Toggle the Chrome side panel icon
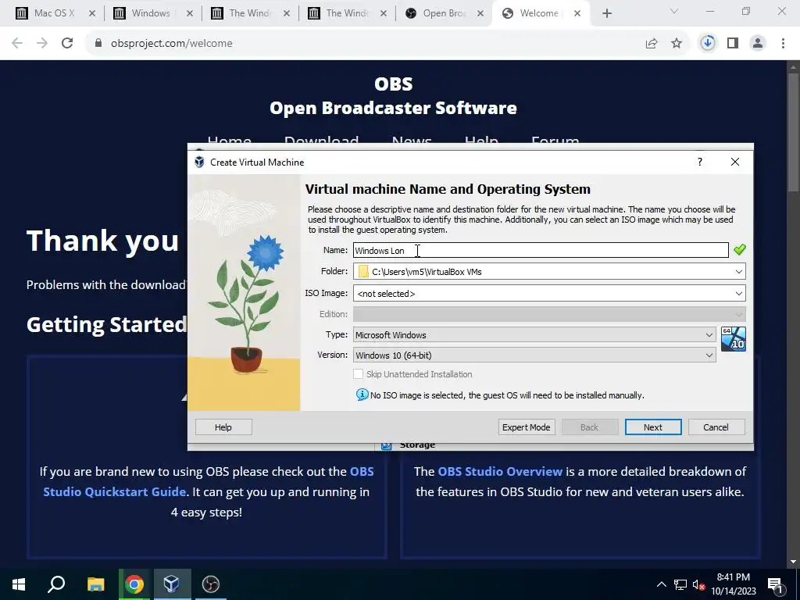 click(x=733, y=44)
